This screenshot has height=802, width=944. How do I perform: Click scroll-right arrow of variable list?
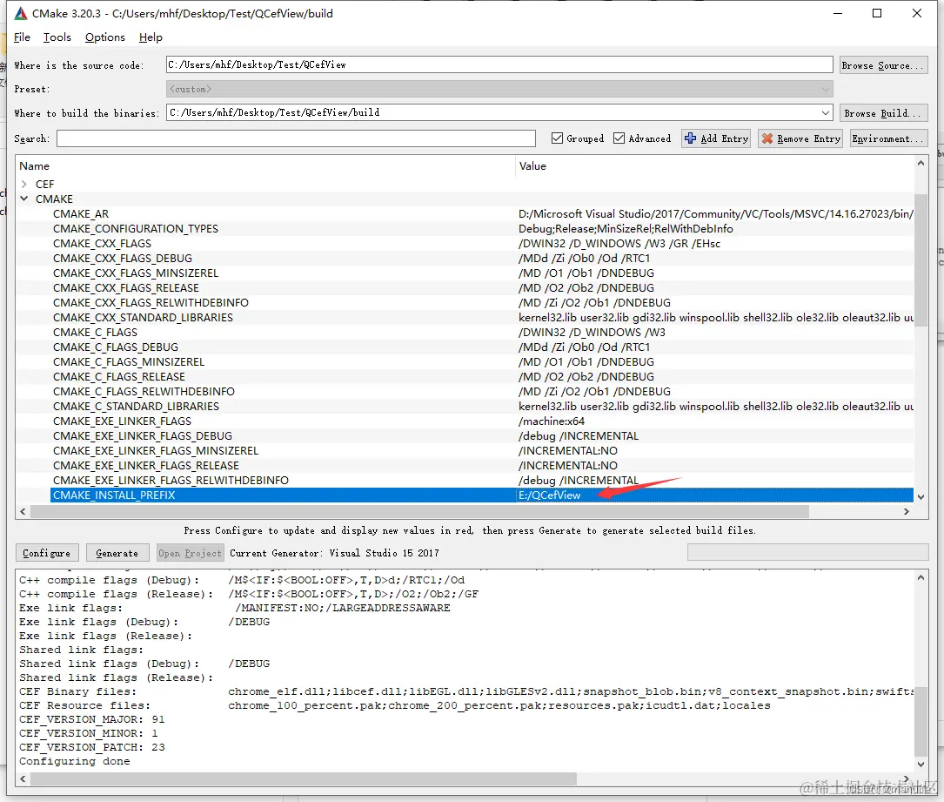907,511
